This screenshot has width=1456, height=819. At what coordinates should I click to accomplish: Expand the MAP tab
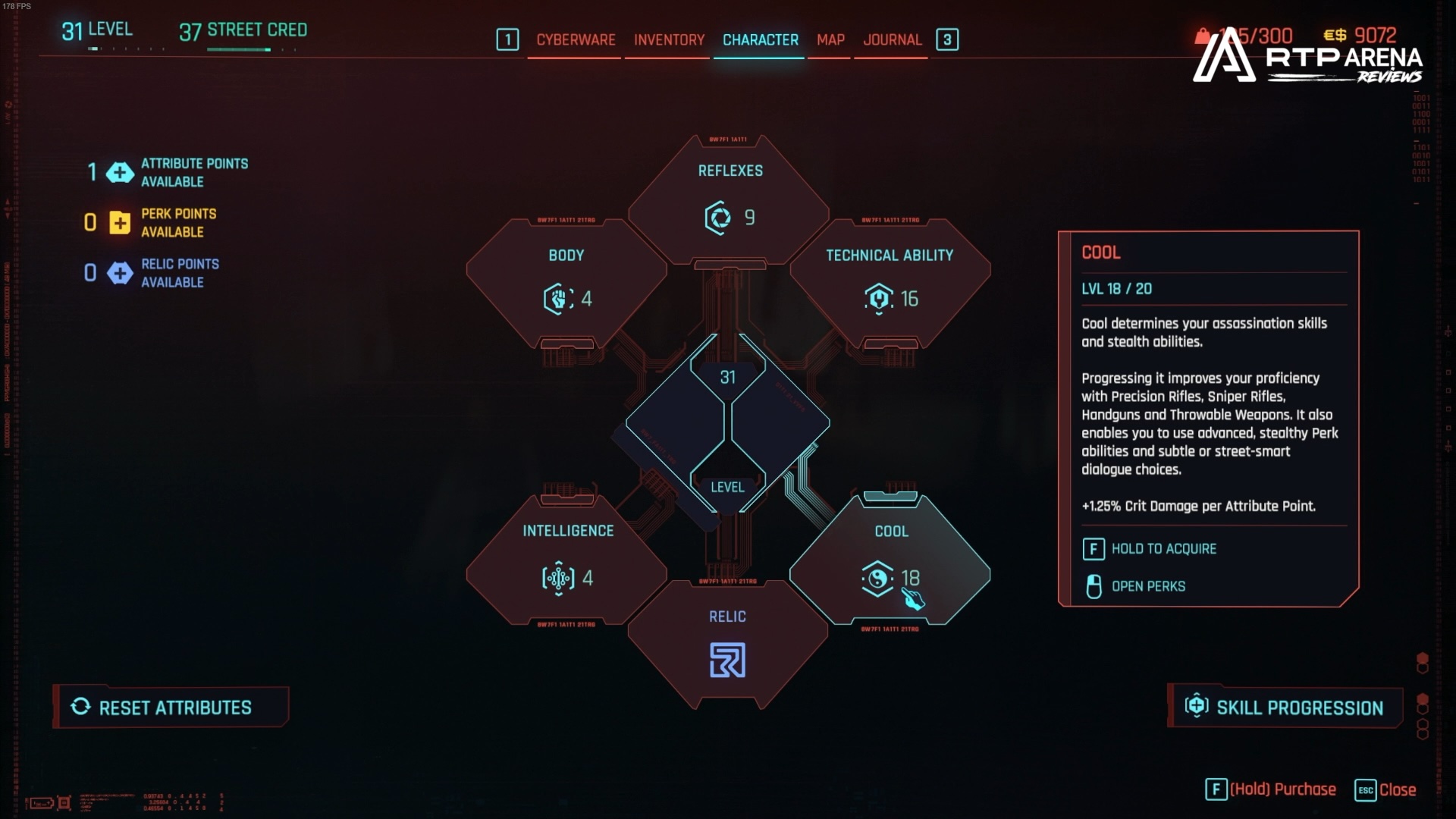pyautogui.click(x=831, y=40)
